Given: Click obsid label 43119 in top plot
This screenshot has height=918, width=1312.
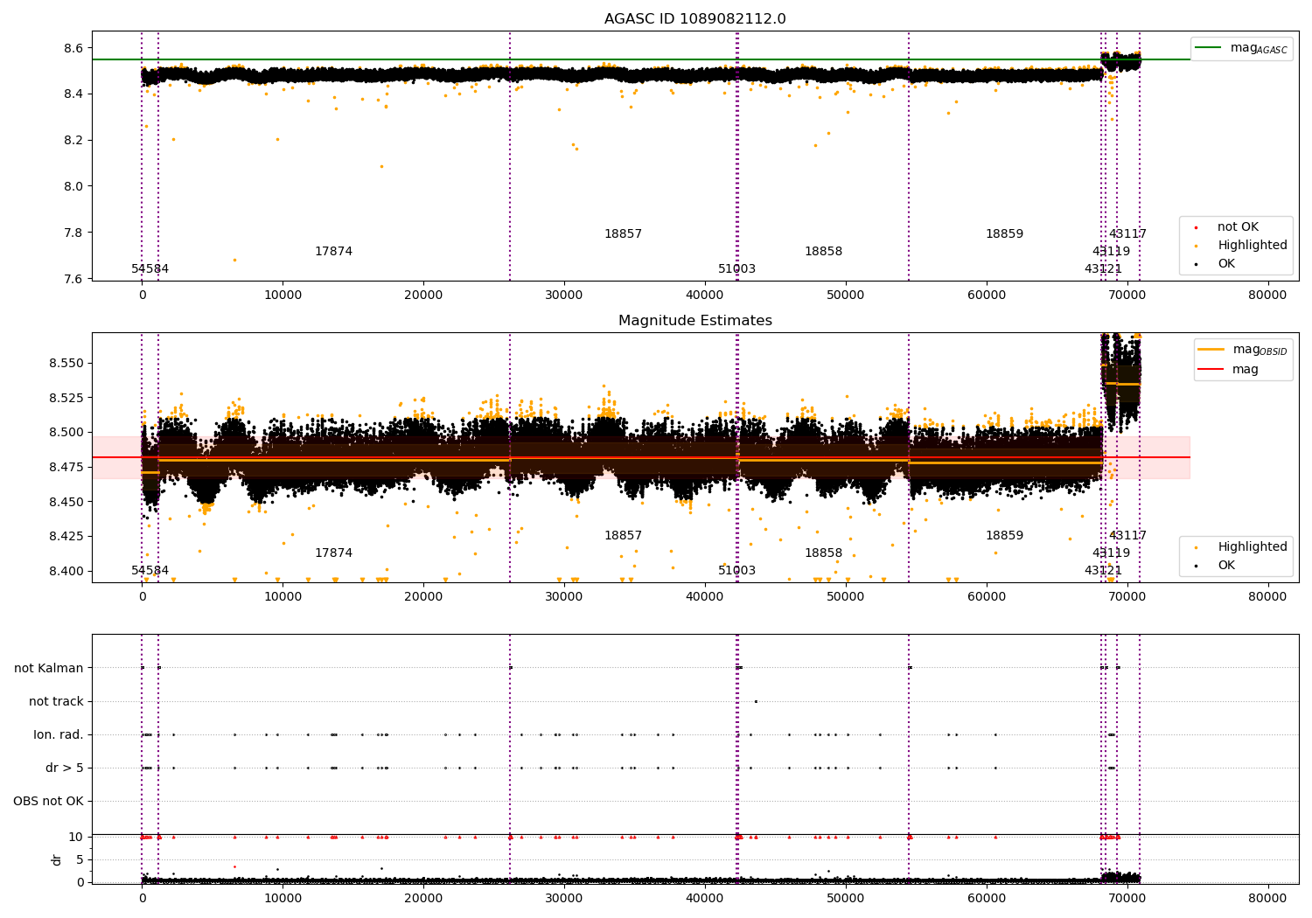Looking at the screenshot, I should click(x=1111, y=251).
